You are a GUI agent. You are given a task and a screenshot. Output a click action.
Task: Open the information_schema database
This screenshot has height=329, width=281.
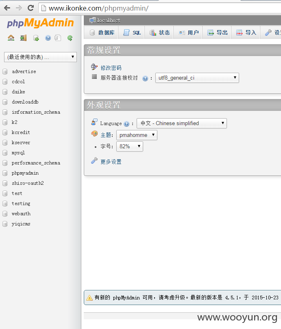pyautogui.click(x=36, y=112)
